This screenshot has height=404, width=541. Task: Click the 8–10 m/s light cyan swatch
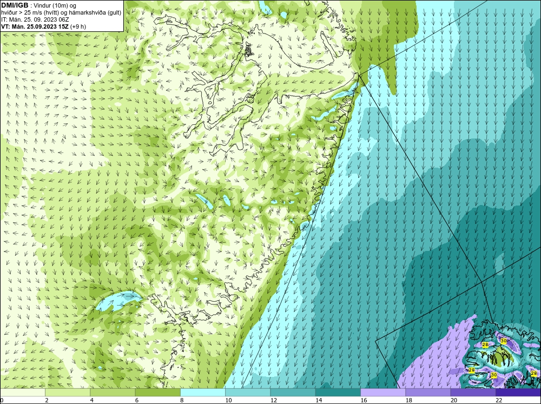point(203,393)
